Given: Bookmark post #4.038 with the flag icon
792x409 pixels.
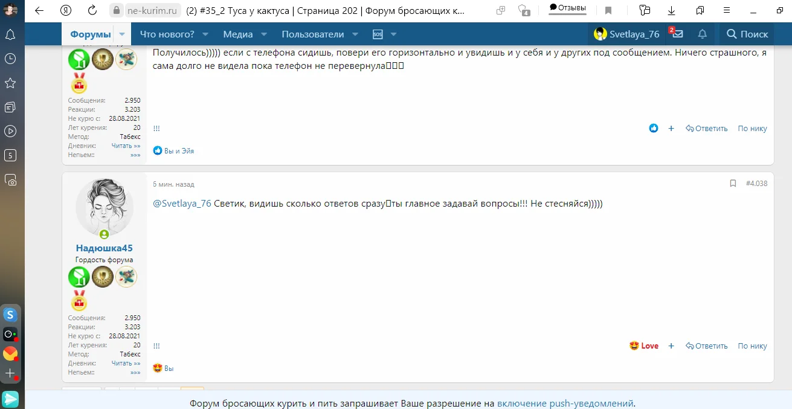Looking at the screenshot, I should [x=733, y=184].
